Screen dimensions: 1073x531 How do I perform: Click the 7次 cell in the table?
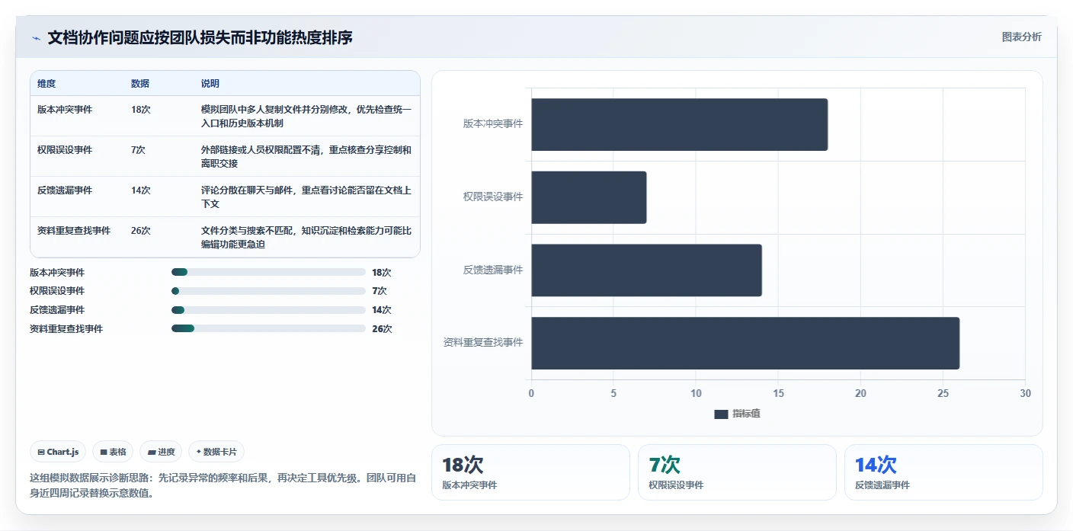point(138,150)
